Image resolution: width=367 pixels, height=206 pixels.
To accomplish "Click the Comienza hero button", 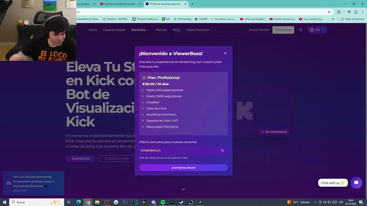I will [81, 159].
